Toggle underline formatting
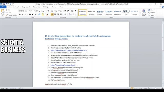 25,14
